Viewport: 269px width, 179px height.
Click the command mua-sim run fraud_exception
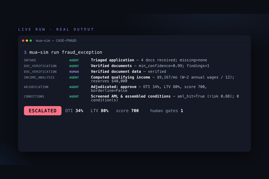tap(66, 52)
